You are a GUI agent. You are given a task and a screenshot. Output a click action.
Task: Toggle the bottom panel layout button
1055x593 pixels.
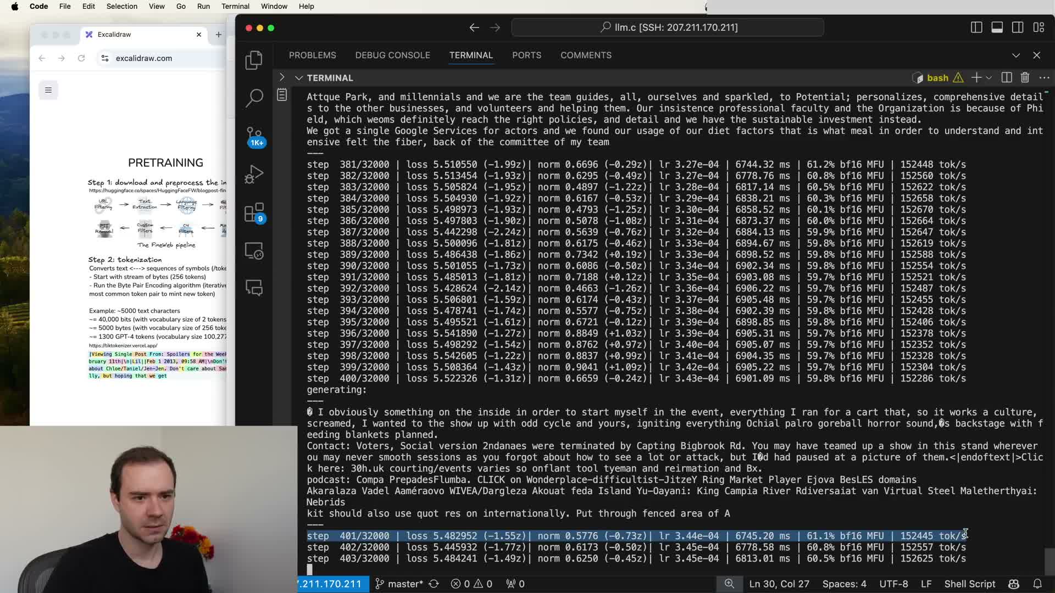997,27
